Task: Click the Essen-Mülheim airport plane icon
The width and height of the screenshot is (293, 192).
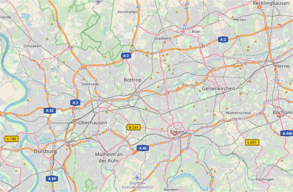Action: coord(137,177)
